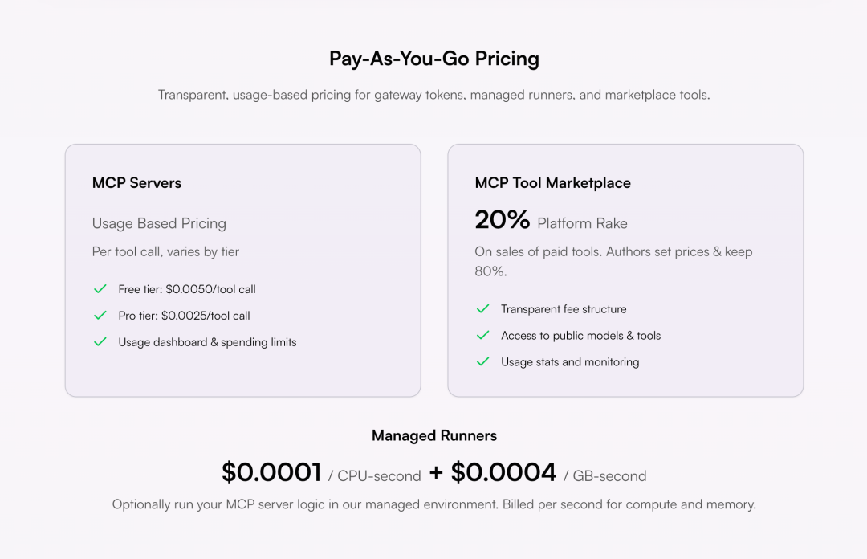Click the Managed Runners heading

[433, 436]
